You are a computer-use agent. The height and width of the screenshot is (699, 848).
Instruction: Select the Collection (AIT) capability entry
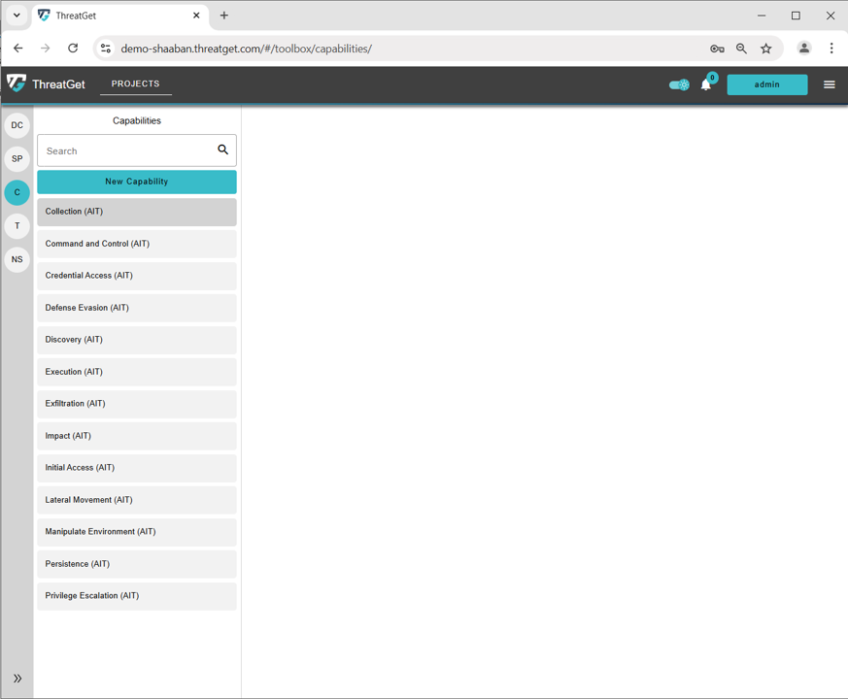[x=136, y=211]
